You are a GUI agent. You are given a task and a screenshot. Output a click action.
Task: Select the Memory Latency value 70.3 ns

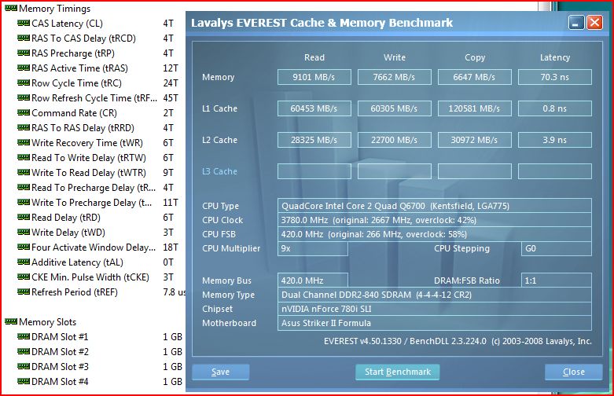(555, 77)
